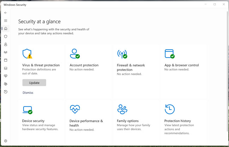Image resolution: width=229 pixels, height=147 pixels.
Task: Go back using the back arrow
Action: click(x=6, y=13)
